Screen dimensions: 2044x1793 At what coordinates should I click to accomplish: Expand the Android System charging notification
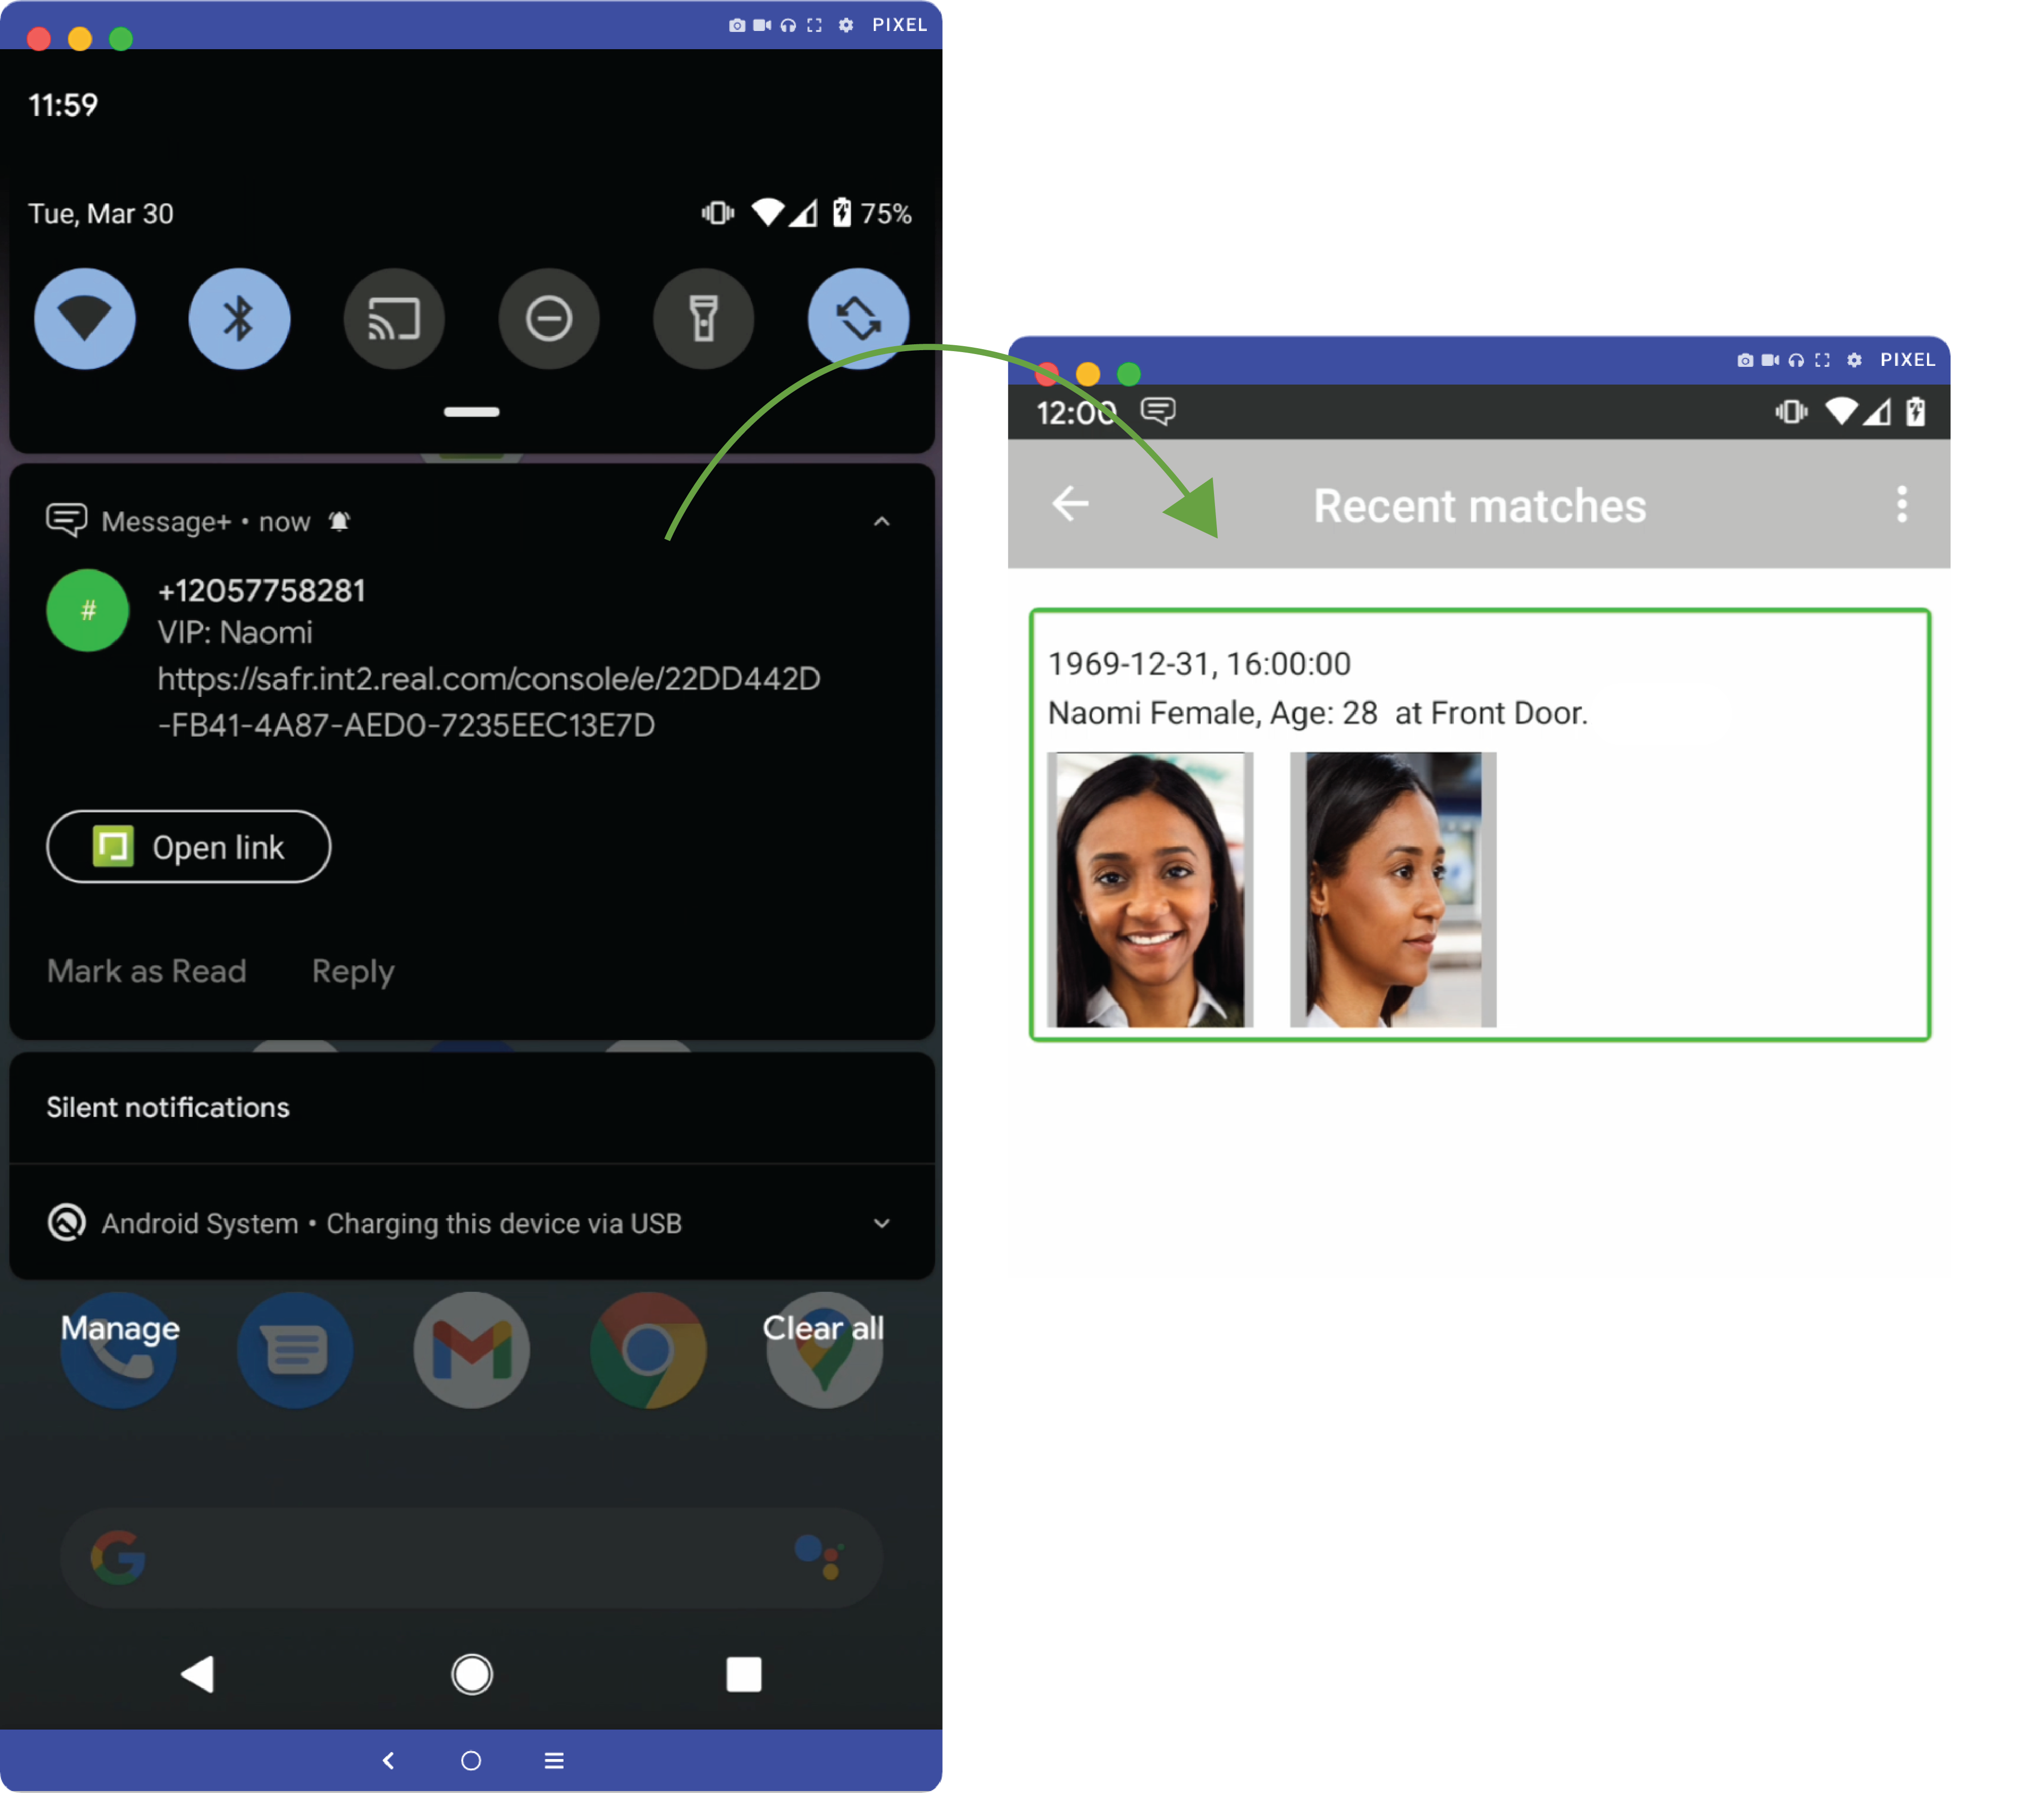881,1223
